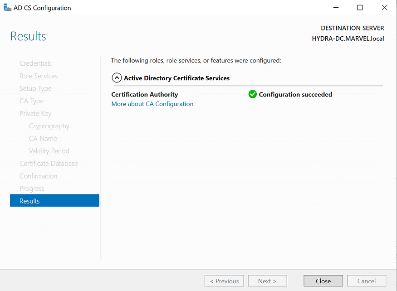Select the Private Key step

[34, 113]
